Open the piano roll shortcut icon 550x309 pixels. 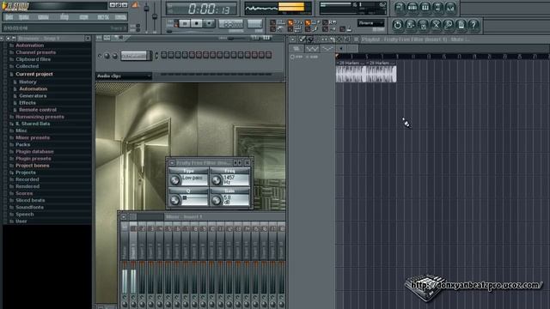tap(425, 7)
